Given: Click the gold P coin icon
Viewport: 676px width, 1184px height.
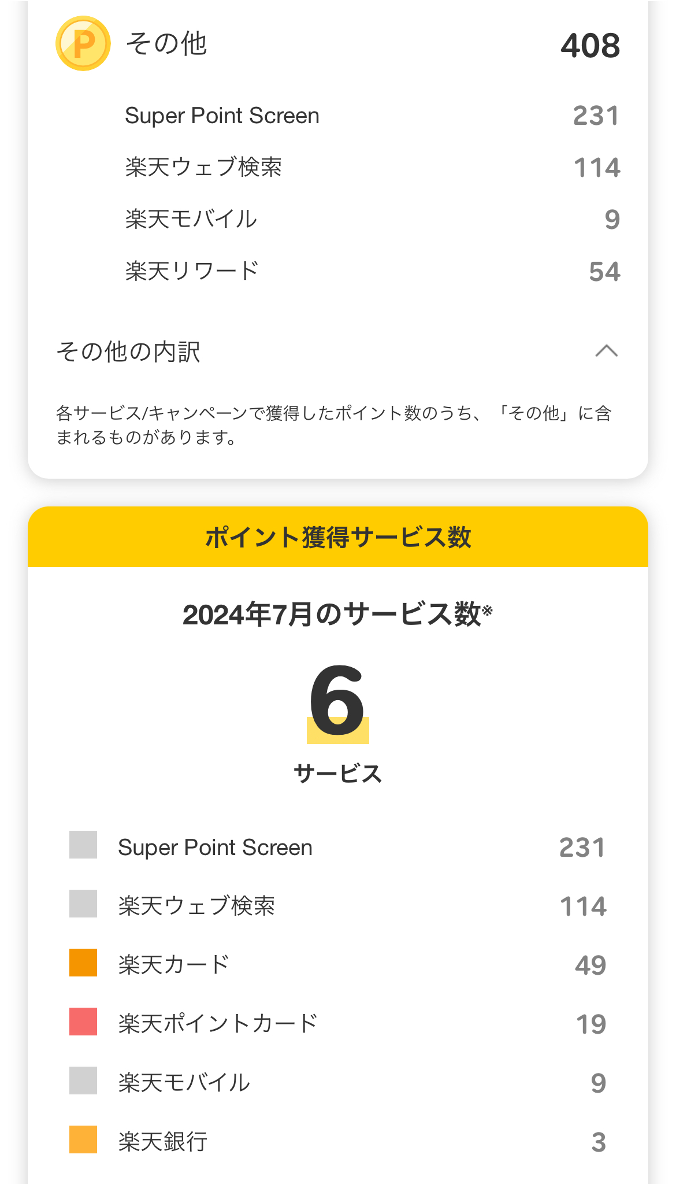Looking at the screenshot, I should 83,43.
